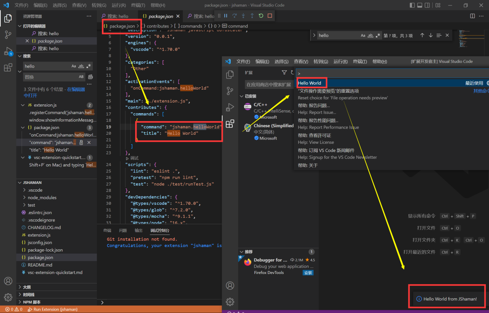Viewport: 489px width, 313px height.
Task: Click the filter icon in the Extensions panel
Action: coord(284,72)
